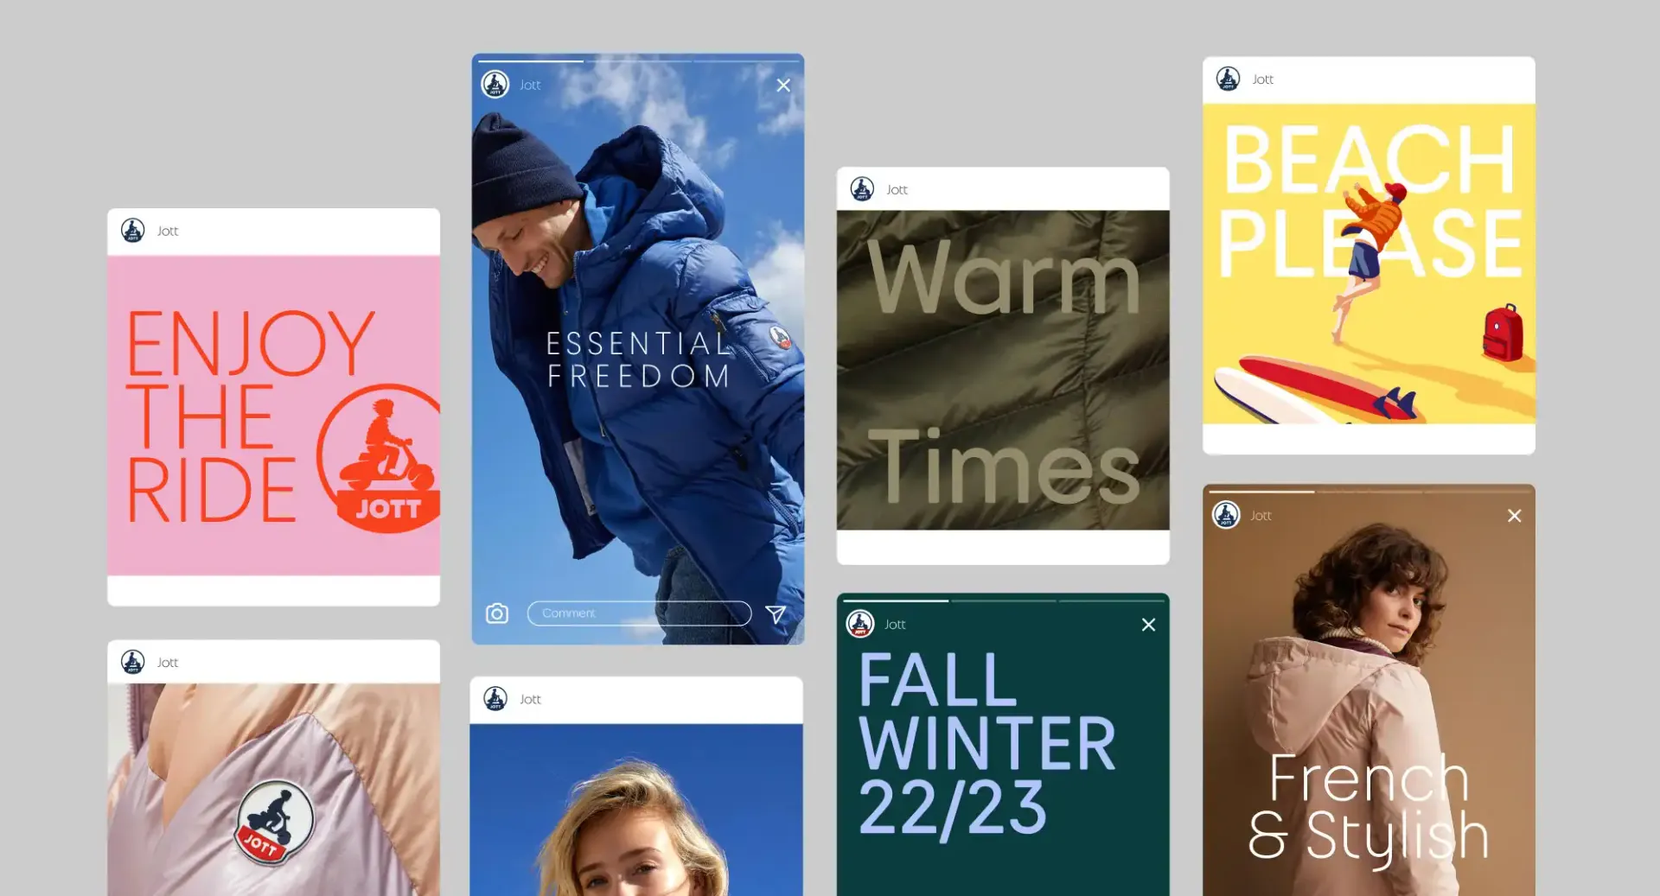The height and width of the screenshot is (896, 1660).
Task: Open Jott username on the blonde woman post
Action: pyautogui.click(x=530, y=699)
